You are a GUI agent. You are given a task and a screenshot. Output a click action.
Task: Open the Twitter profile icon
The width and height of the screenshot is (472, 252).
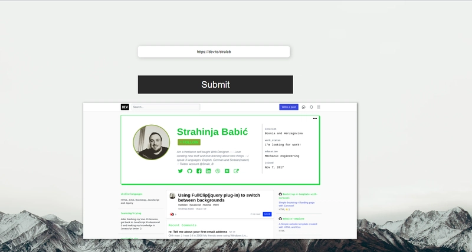pos(181,171)
